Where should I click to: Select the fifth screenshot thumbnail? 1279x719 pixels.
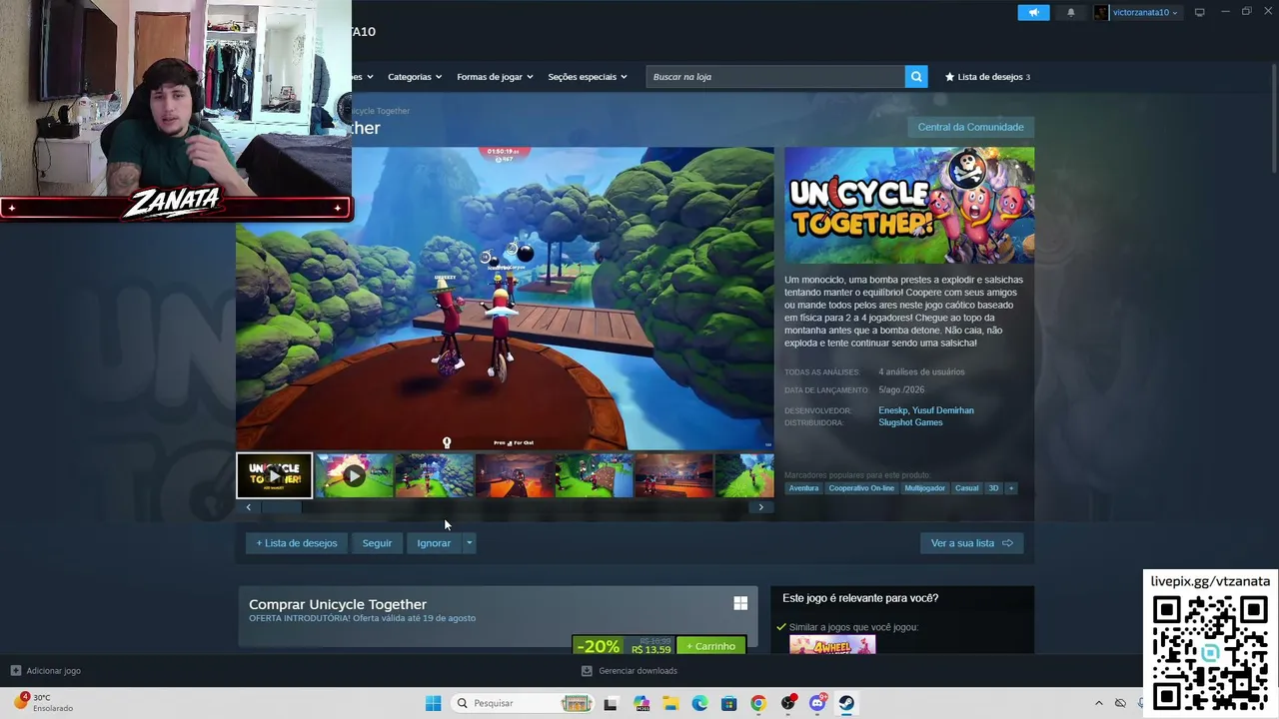coord(595,475)
